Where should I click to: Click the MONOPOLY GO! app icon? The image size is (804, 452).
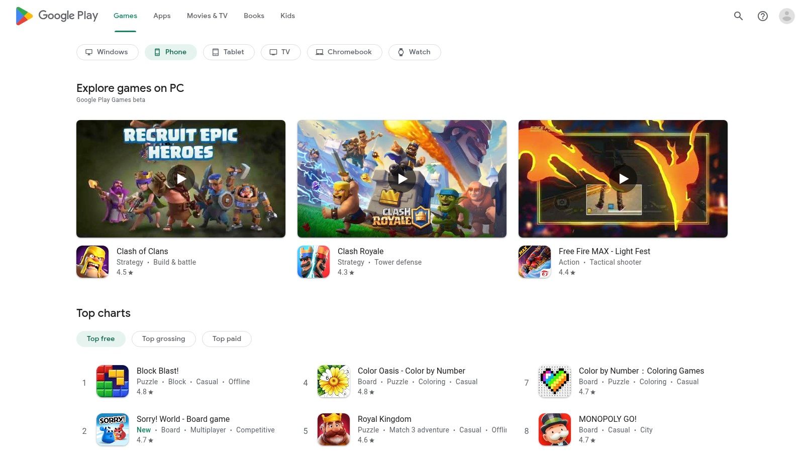pyautogui.click(x=554, y=429)
